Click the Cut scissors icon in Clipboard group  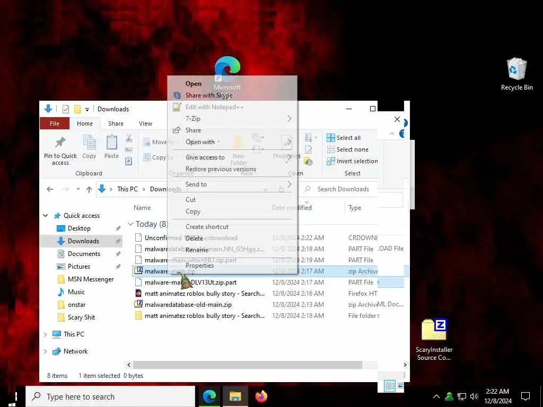pos(129,138)
